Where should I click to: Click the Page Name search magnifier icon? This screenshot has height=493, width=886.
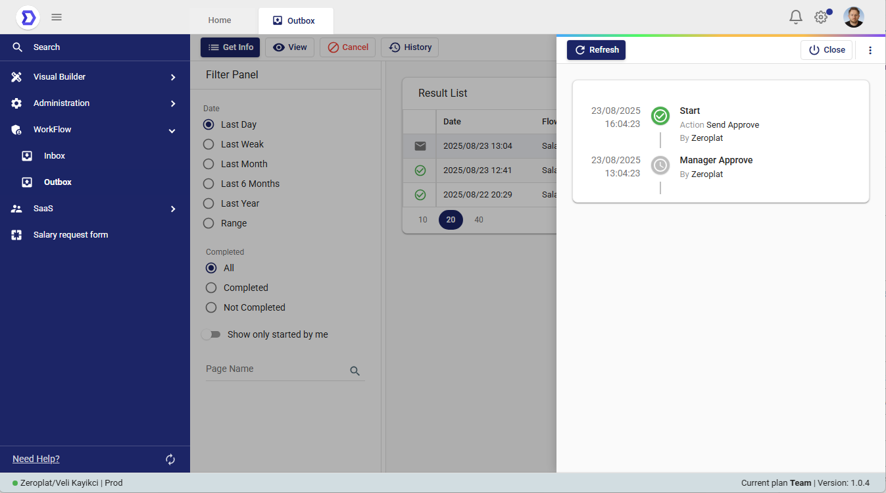pyautogui.click(x=355, y=371)
